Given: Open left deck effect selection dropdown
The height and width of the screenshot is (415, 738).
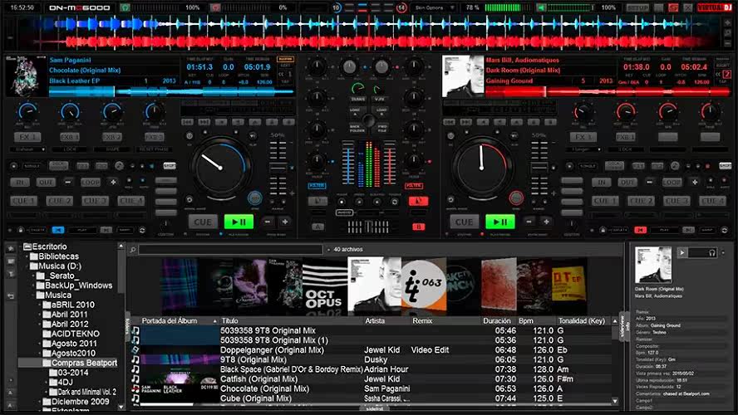Looking at the screenshot, I should click(x=27, y=149).
